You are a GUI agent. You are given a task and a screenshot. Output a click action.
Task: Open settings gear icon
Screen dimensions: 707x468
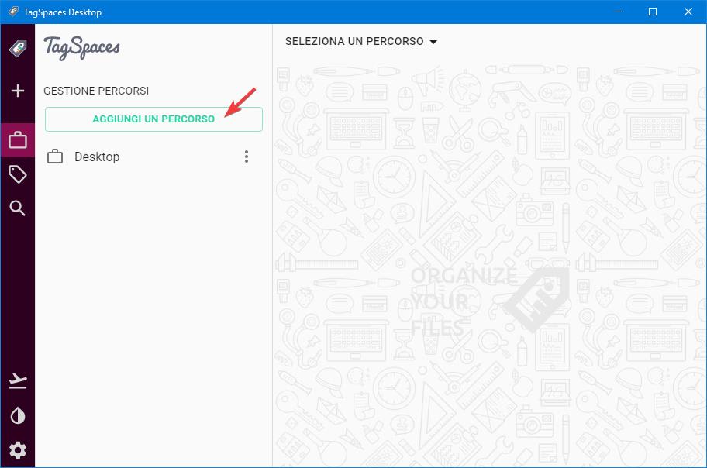18,450
